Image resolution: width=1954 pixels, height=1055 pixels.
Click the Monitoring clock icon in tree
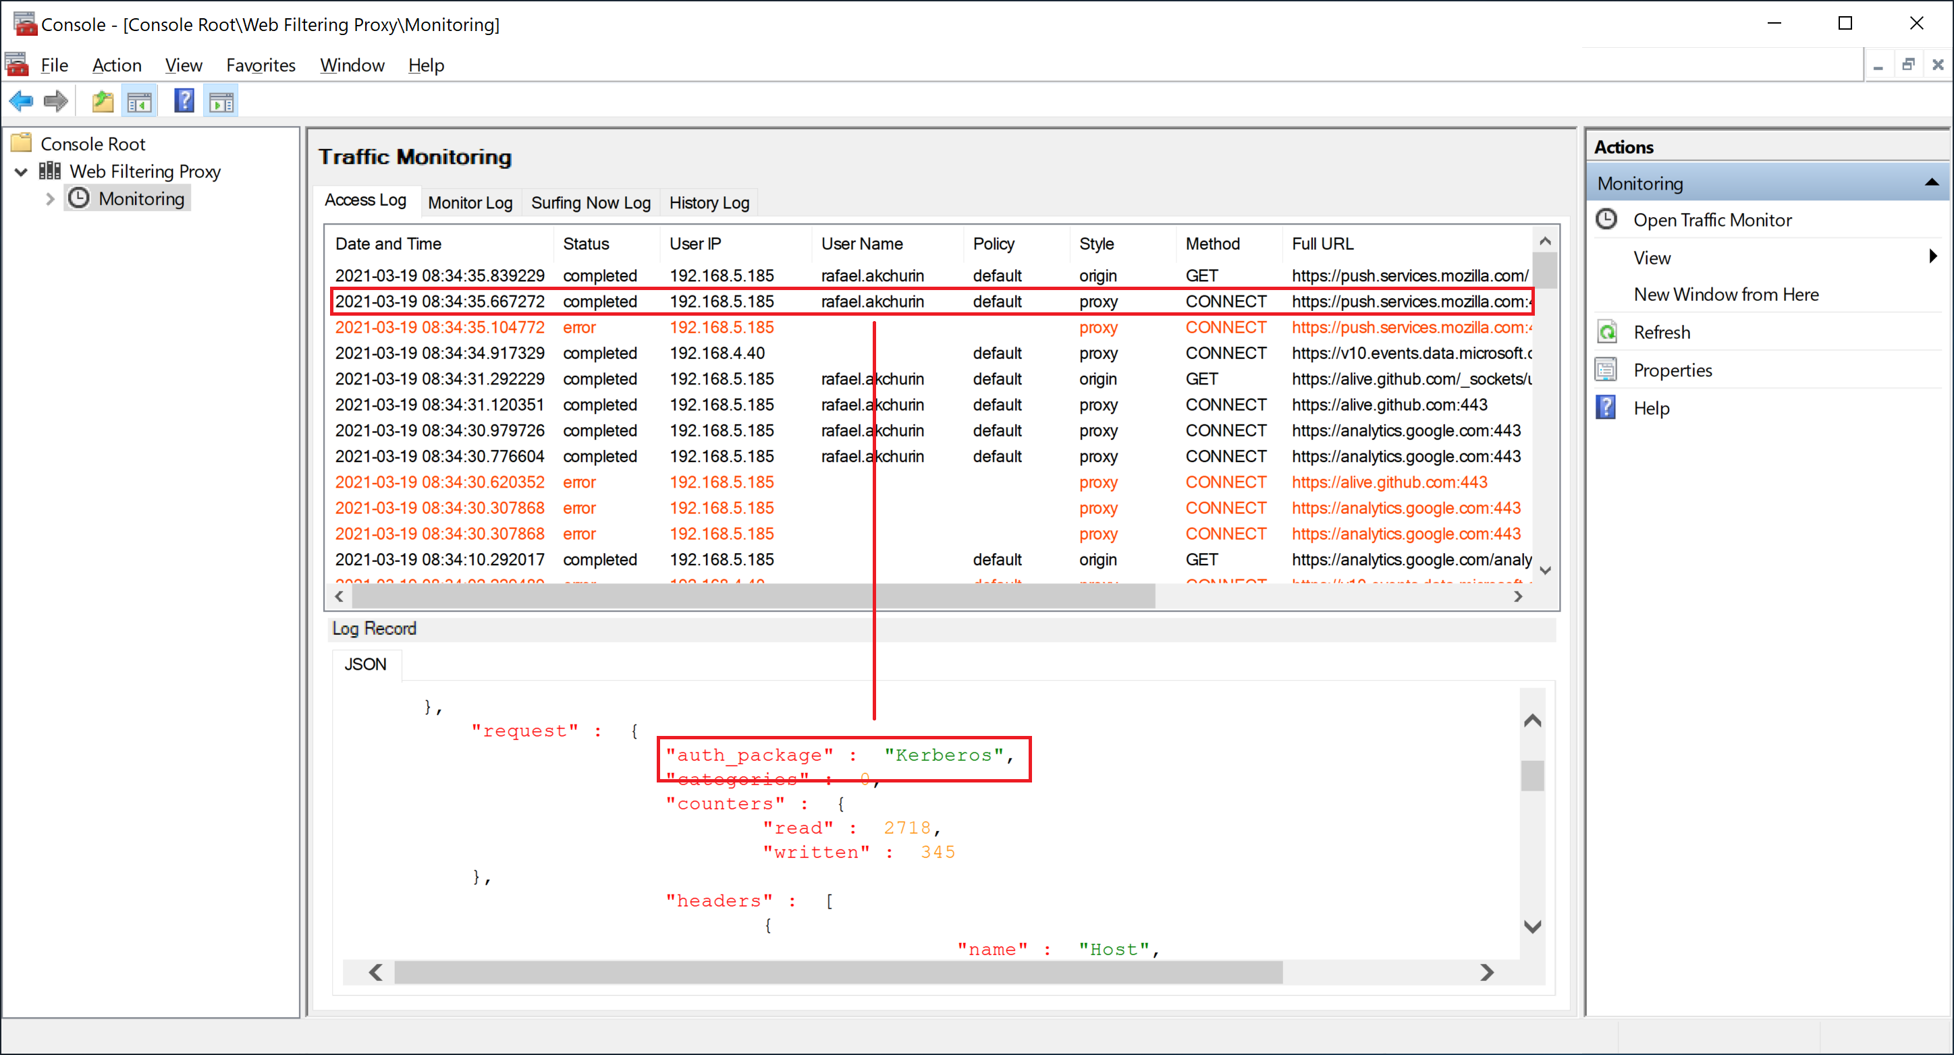click(79, 198)
